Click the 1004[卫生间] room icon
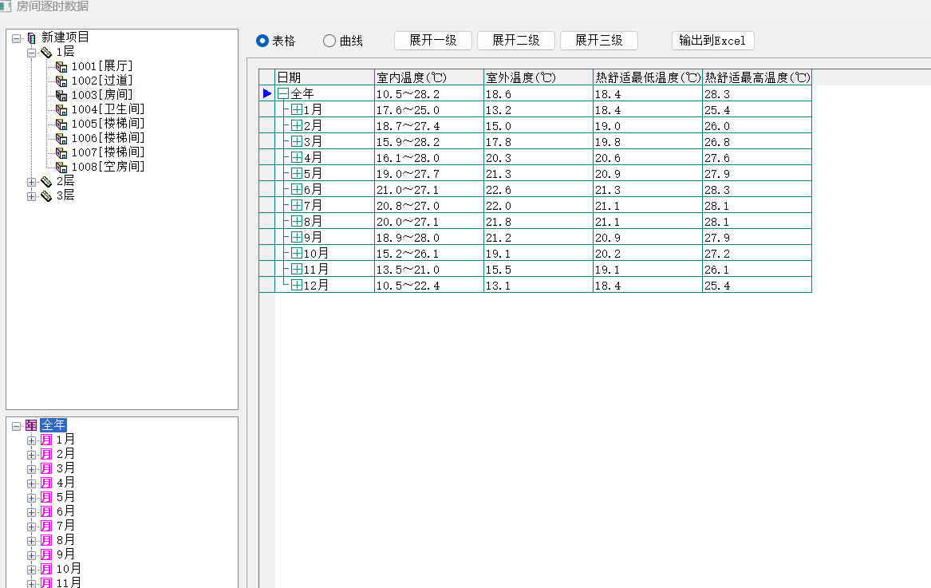Screen dimensions: 931x588 [61, 109]
